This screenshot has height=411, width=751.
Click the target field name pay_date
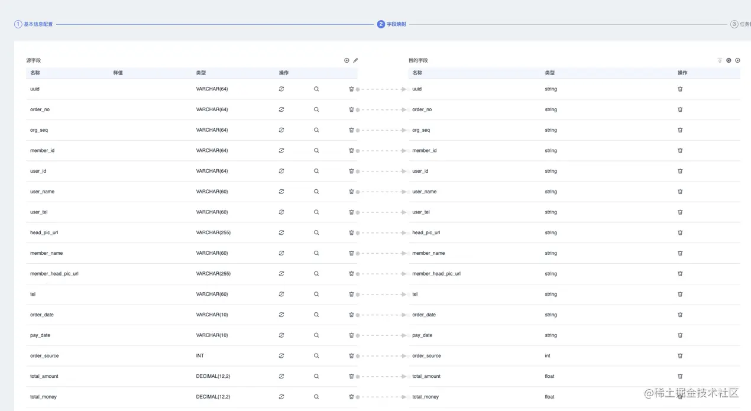click(422, 335)
